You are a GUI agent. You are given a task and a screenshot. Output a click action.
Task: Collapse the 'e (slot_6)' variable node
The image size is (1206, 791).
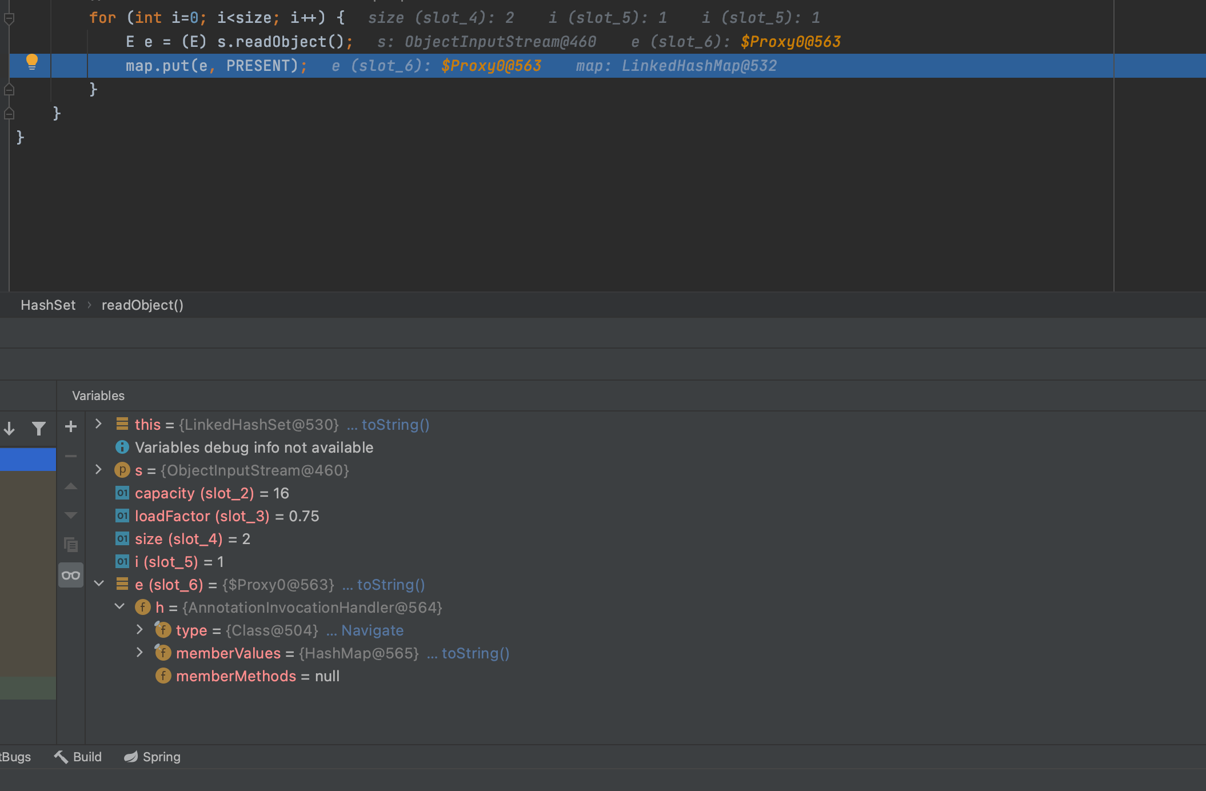click(99, 584)
